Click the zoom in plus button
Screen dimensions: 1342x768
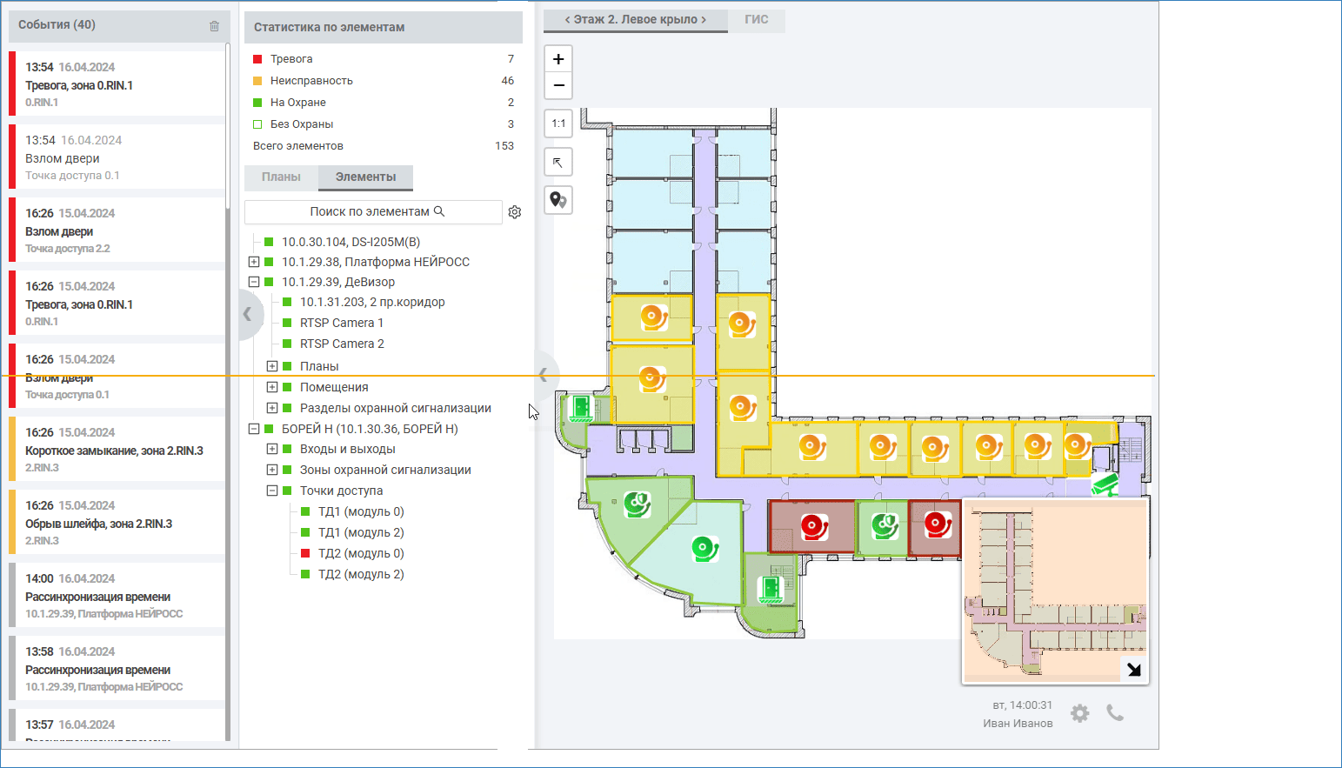(x=558, y=59)
